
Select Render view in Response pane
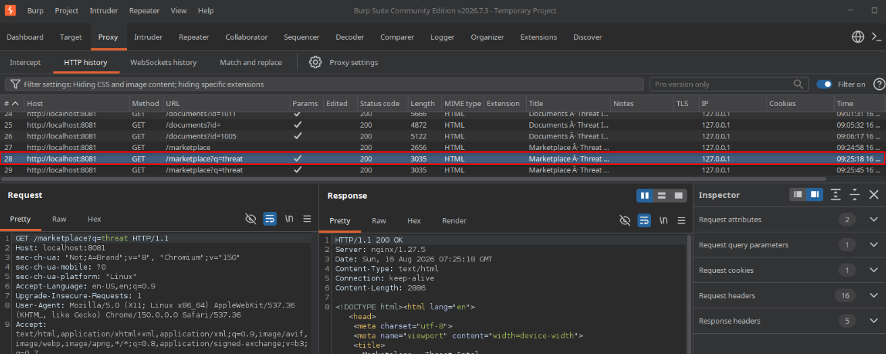[454, 220]
